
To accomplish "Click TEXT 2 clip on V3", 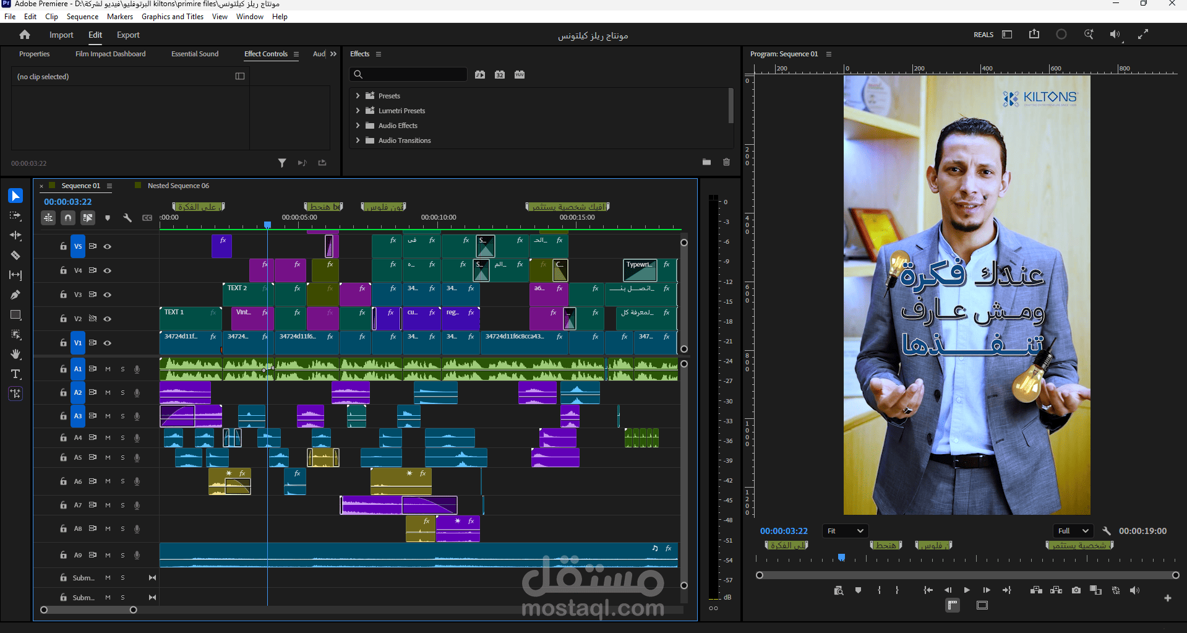I will [247, 295].
